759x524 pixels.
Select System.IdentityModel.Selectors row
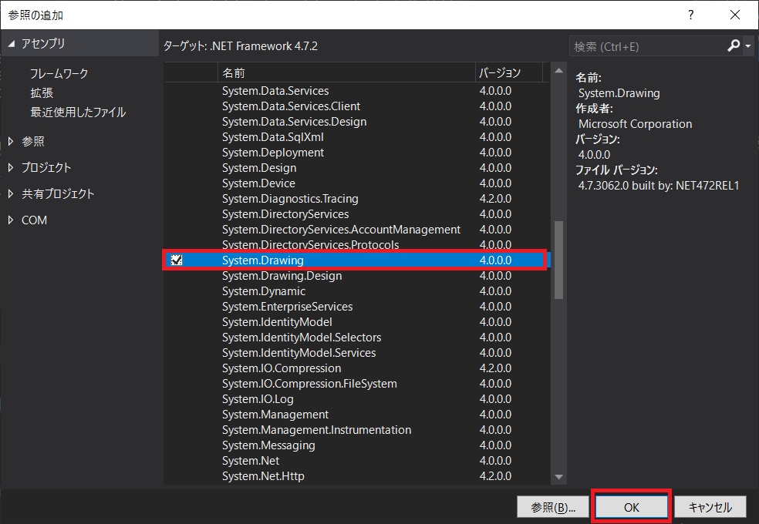(356, 338)
